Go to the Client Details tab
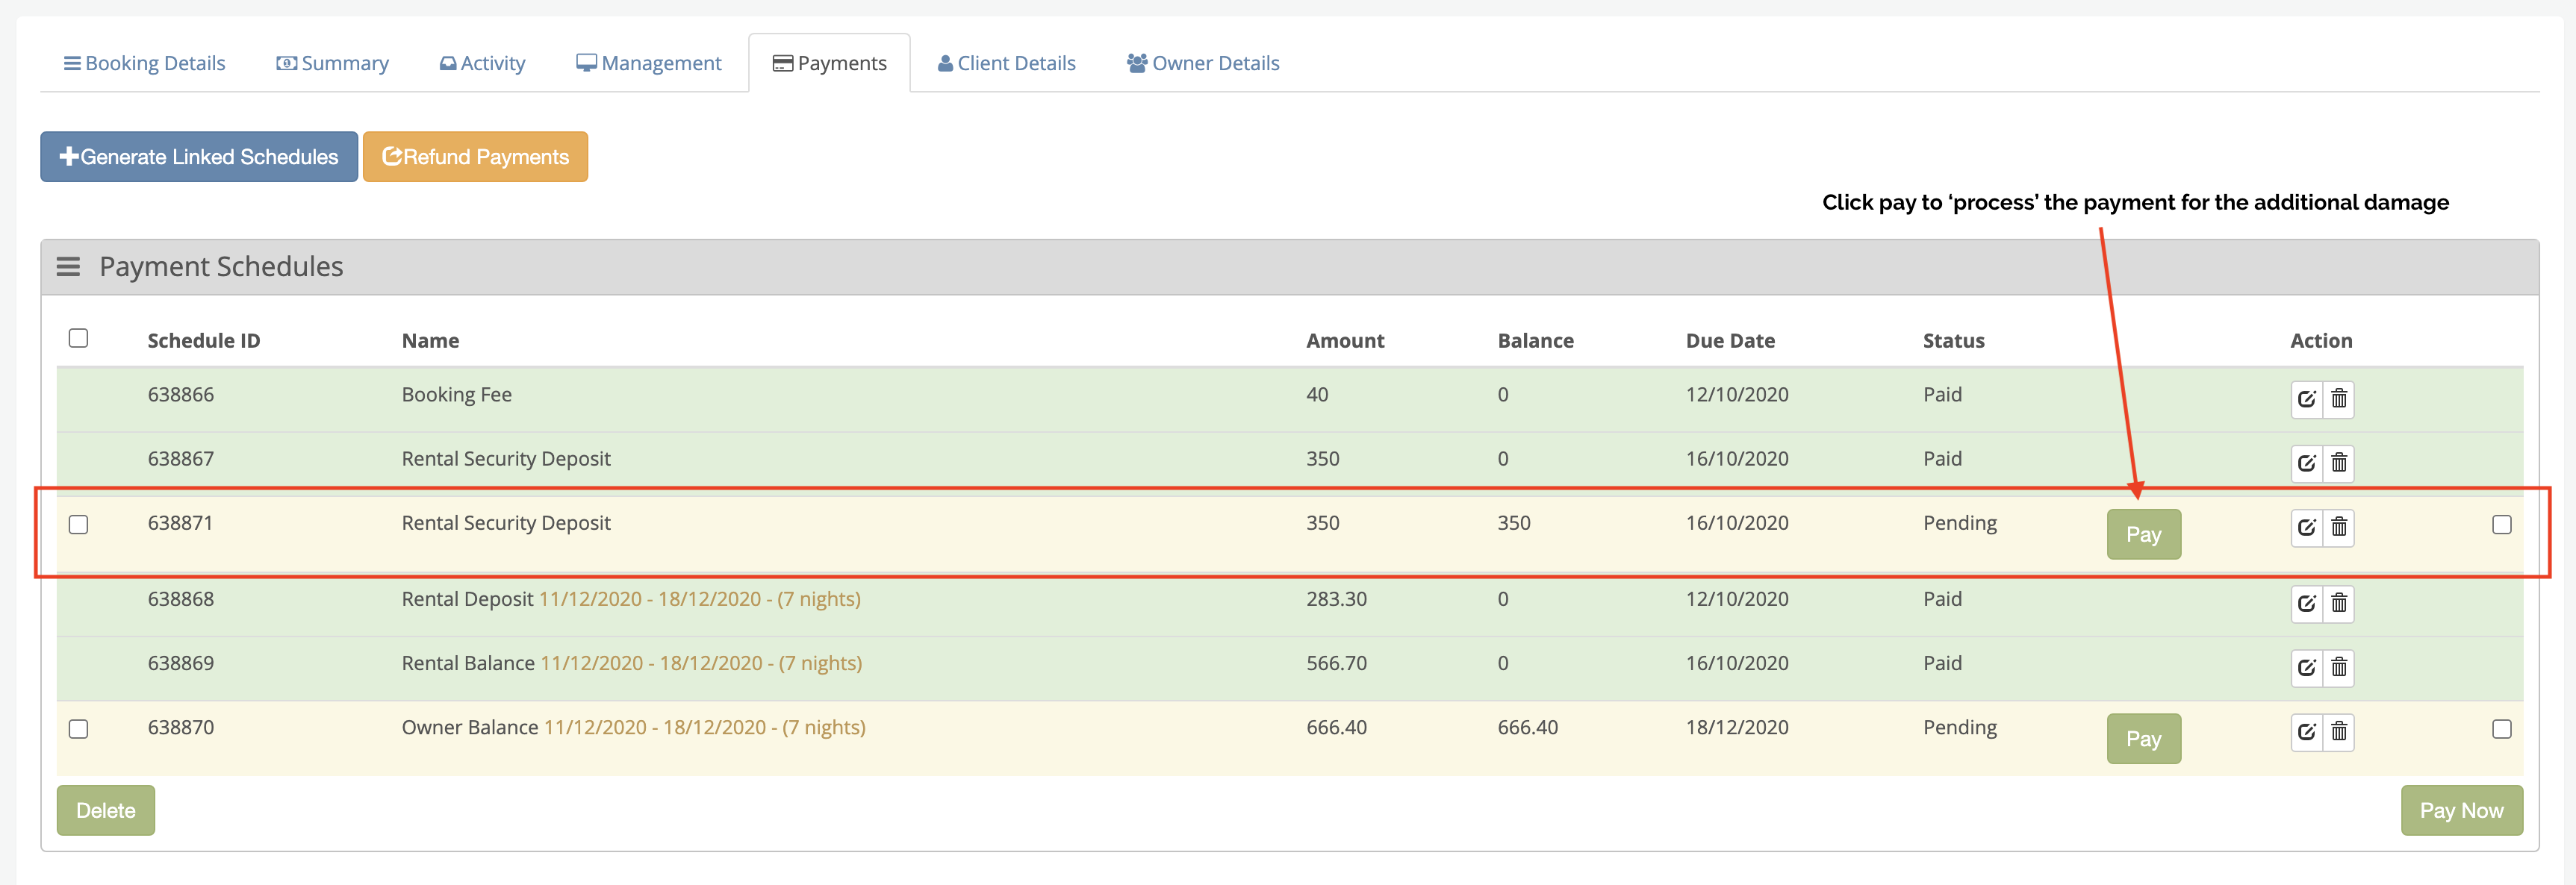2576x885 pixels. [1006, 63]
